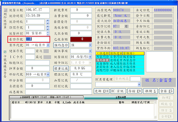
Task: Switch to the A復健療程 tab
Action: tap(47, 97)
